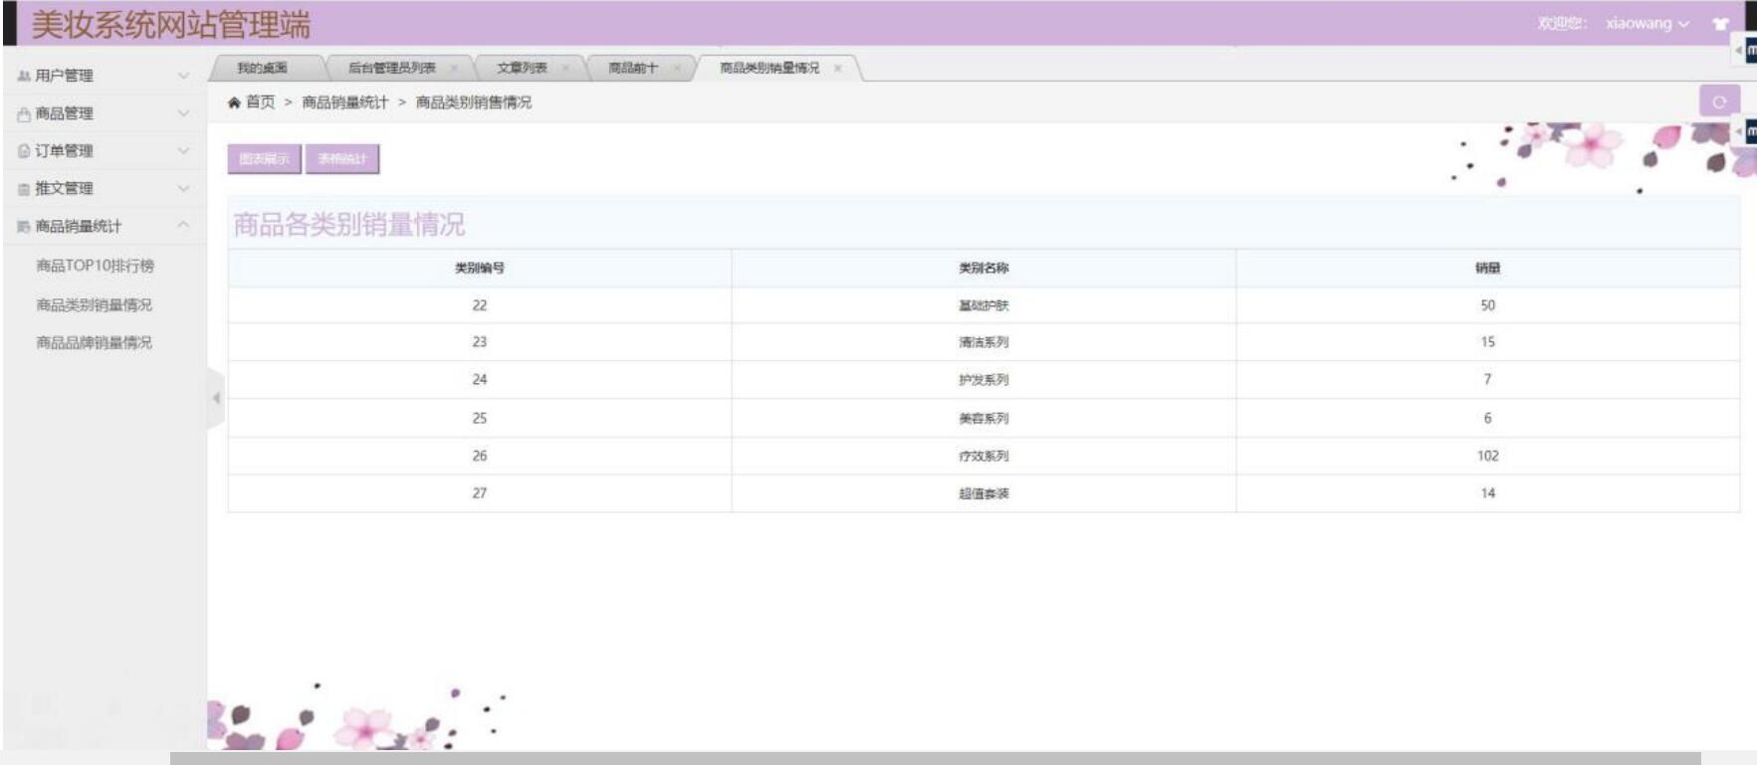The width and height of the screenshot is (1757, 765).
Task: Click category number 27 cell
Action: coord(480,493)
